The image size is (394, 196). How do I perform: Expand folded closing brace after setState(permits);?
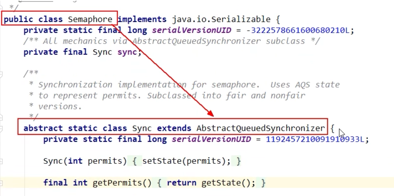[238, 161]
